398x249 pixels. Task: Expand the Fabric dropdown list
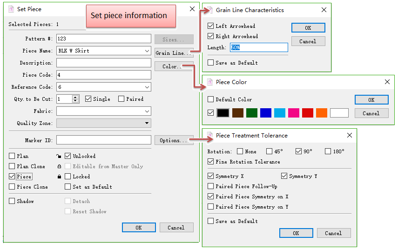[147, 111]
